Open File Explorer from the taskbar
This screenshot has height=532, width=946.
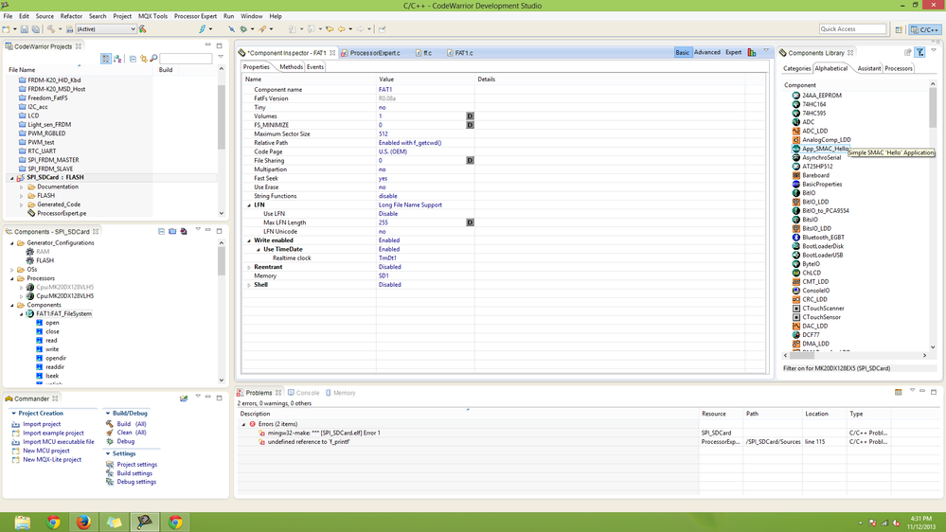[x=23, y=522]
